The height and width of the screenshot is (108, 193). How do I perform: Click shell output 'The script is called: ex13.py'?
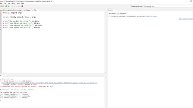click(x=14, y=92)
